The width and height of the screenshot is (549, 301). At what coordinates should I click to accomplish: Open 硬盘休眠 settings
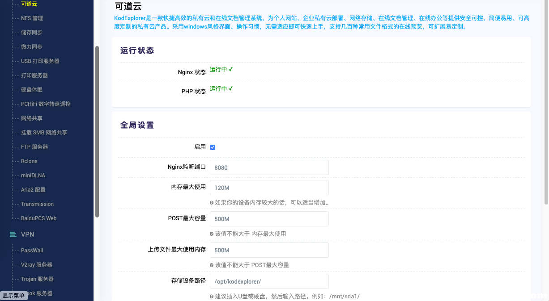tap(31, 90)
